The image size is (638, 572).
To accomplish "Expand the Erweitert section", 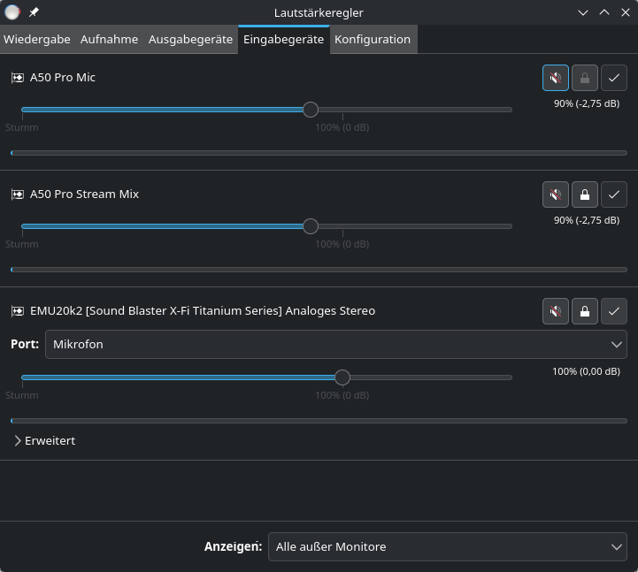I will pyautogui.click(x=45, y=440).
